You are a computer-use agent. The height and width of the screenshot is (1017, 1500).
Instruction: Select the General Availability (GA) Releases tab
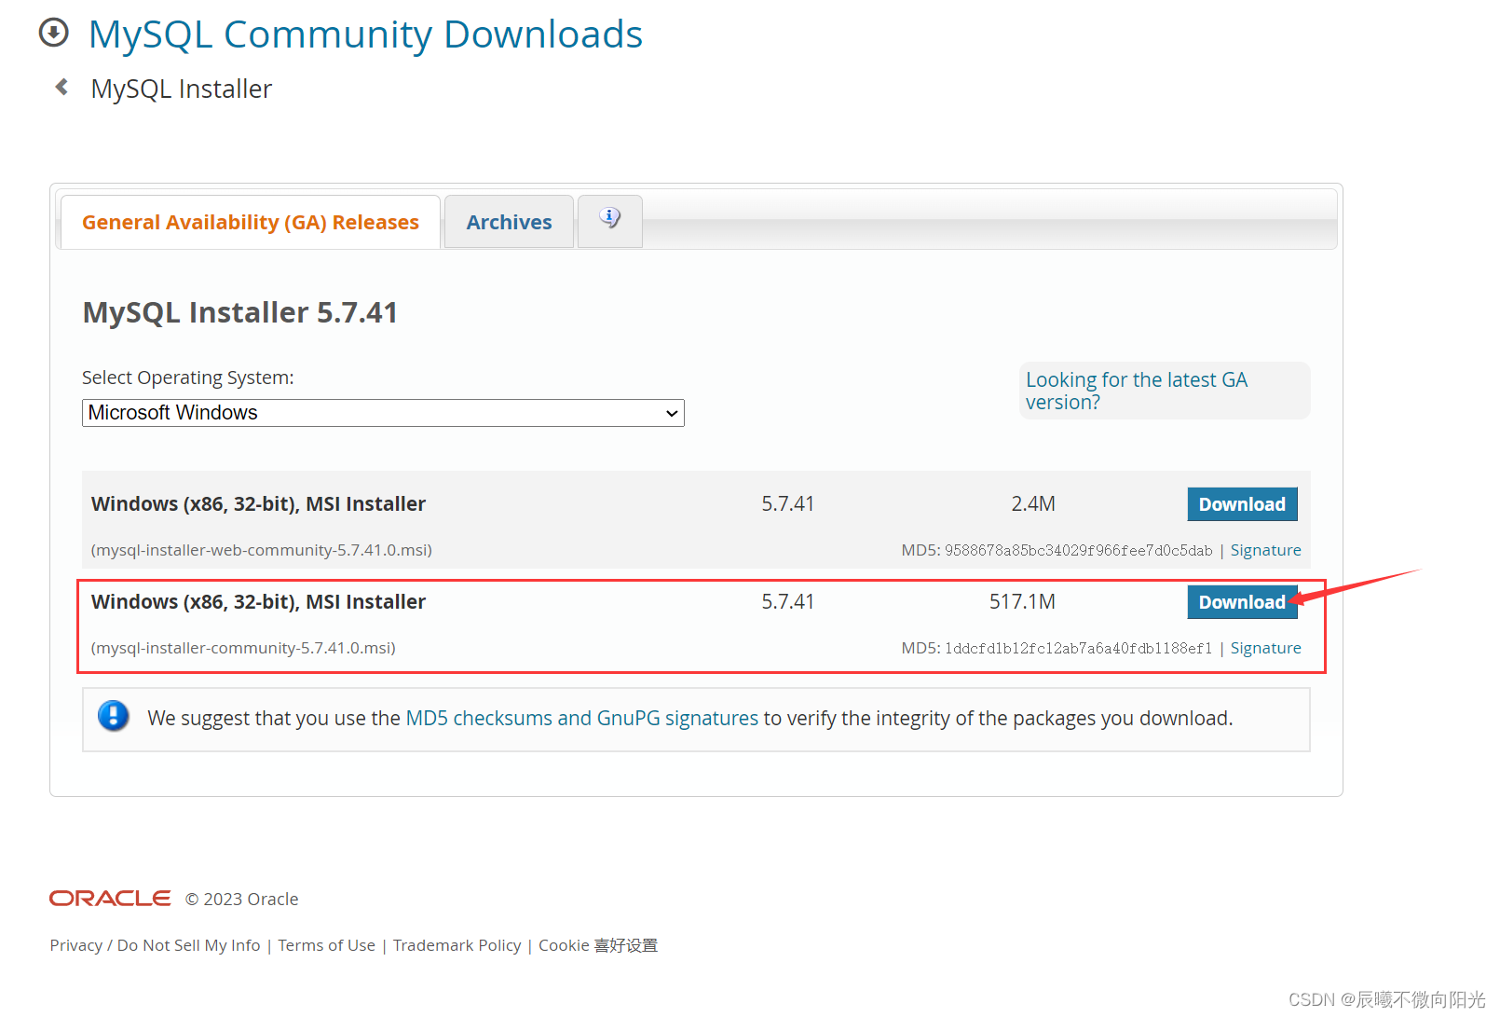[251, 222]
